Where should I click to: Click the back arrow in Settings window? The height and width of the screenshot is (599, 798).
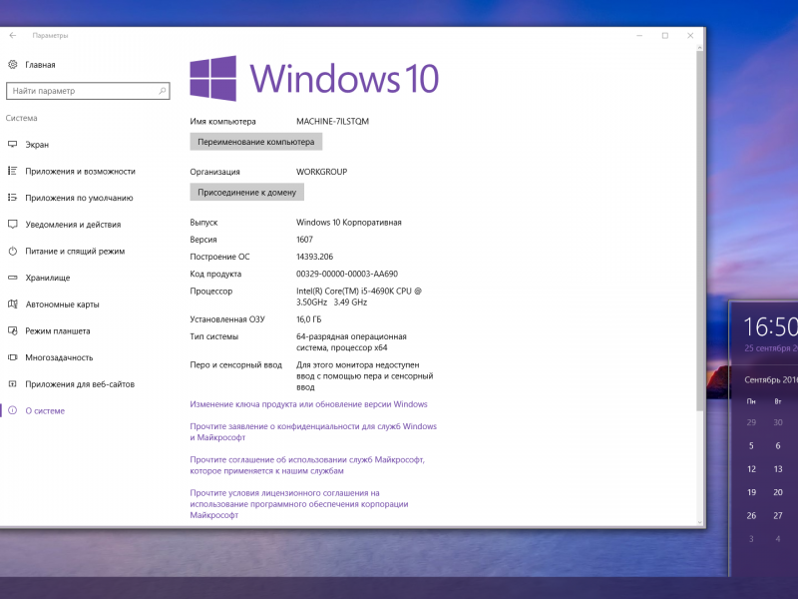(13, 35)
